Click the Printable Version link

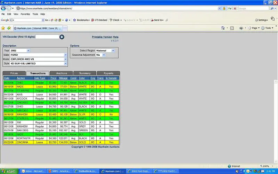click(102, 37)
